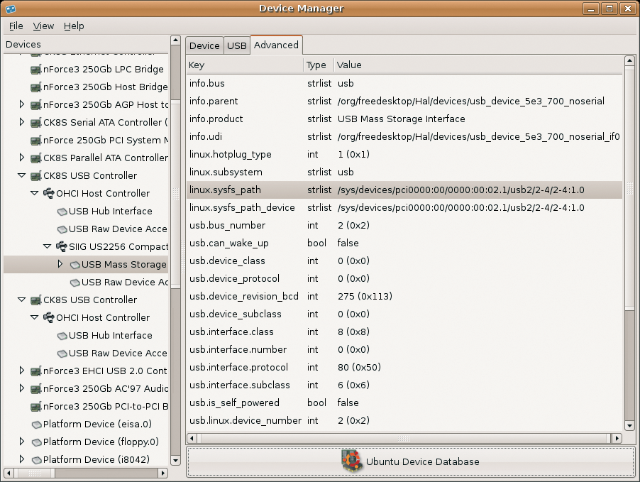This screenshot has height=482, width=640.
Task: Select the usb.linux.device_number property row
Action: (x=404, y=421)
